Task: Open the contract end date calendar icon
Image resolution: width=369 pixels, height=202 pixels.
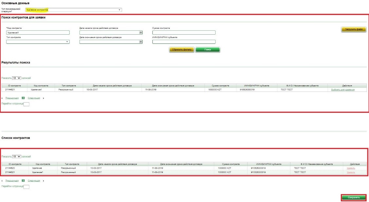Action: click(141, 42)
